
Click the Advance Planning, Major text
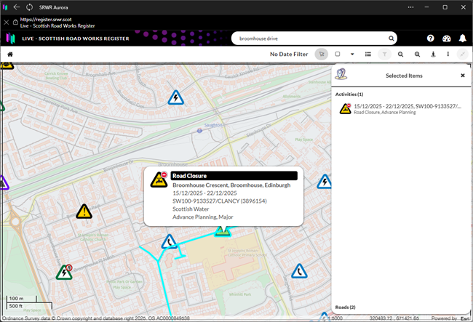pos(203,217)
